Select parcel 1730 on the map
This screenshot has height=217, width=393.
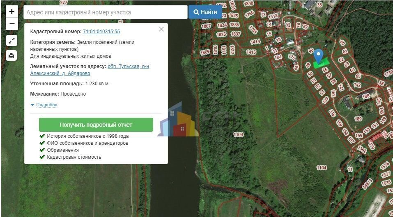coord(388,73)
